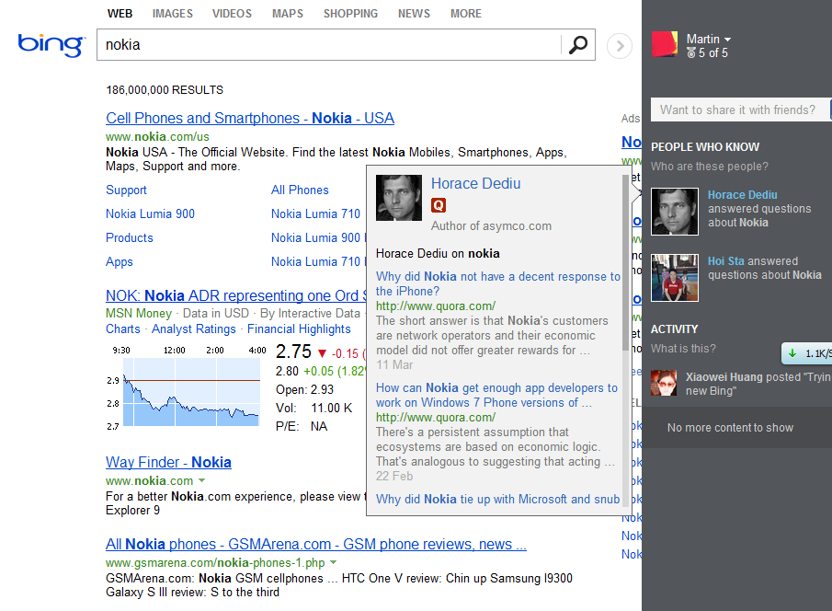Click Xiaowei Huang's name in the activity feed
The image size is (832, 611).
coord(724,377)
